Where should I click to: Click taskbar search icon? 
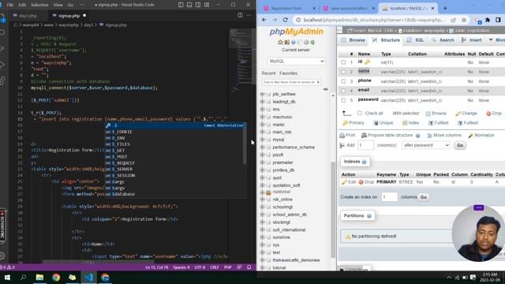pyautogui.click(x=23, y=277)
